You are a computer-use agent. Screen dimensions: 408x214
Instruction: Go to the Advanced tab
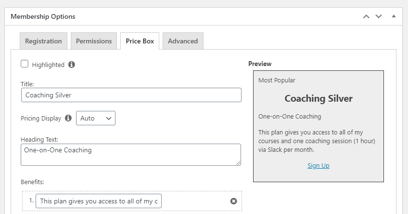(x=183, y=41)
